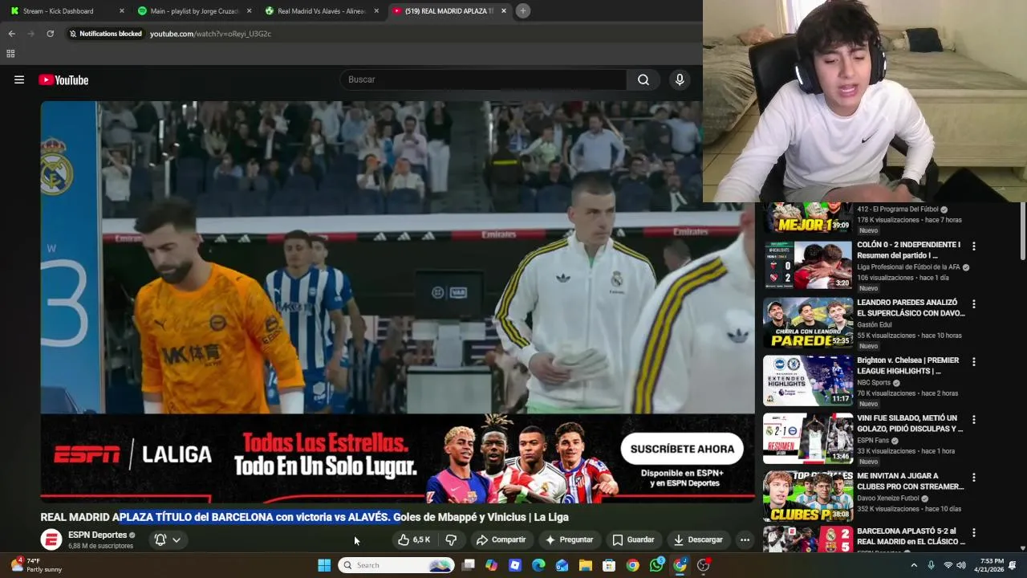Screen dimensions: 1027x578
Task: Close the Spotify playlist tab
Action: [x=249, y=11]
